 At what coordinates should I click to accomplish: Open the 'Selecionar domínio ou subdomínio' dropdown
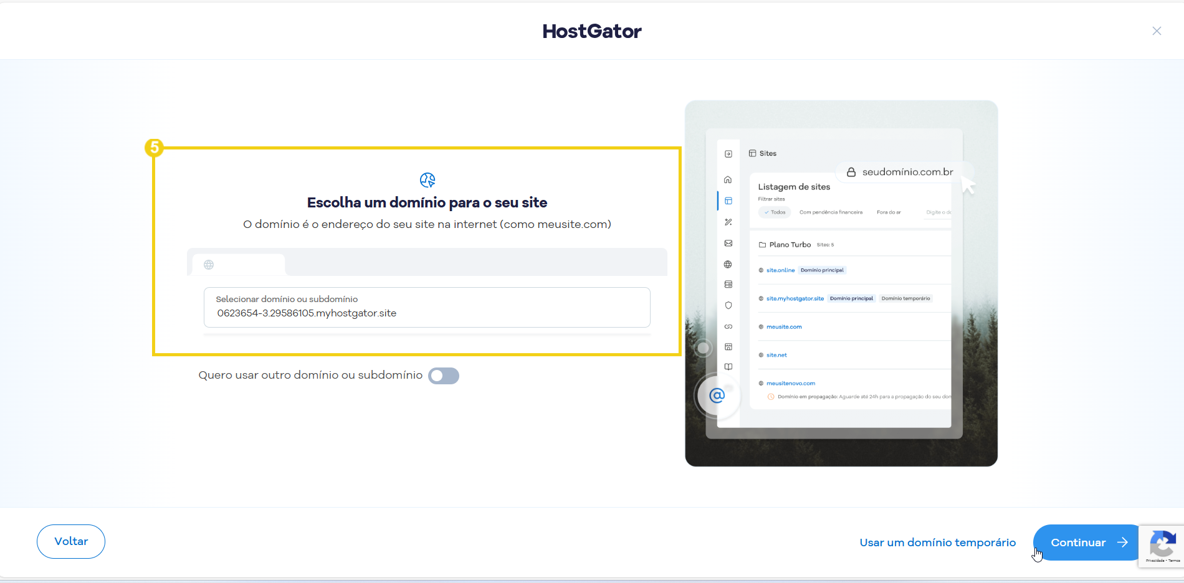click(427, 307)
